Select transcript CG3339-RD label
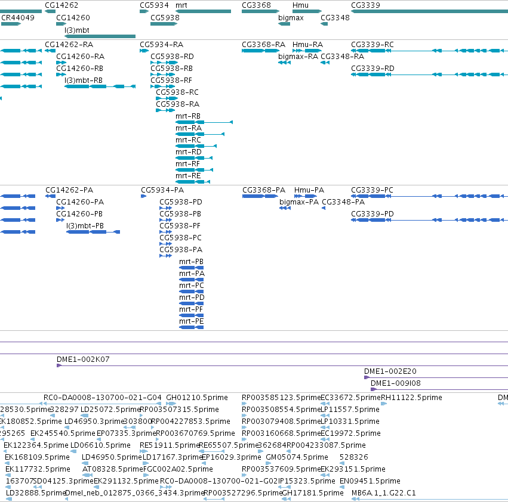508x502 pixels. [x=372, y=69]
